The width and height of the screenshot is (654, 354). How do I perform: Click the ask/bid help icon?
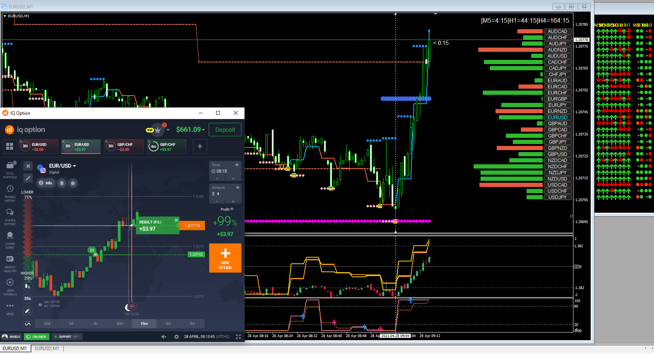click(x=40, y=305)
